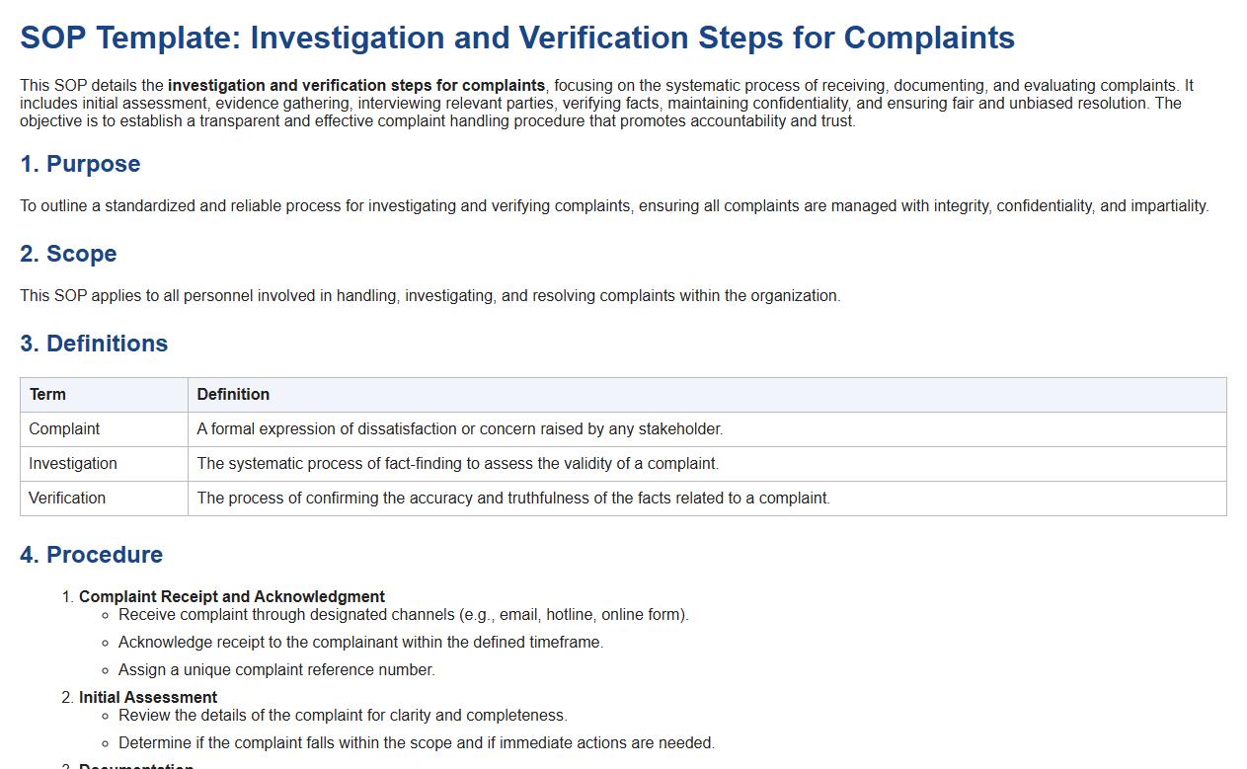Click the definition text for Complaint
1247x769 pixels.
click(x=459, y=429)
